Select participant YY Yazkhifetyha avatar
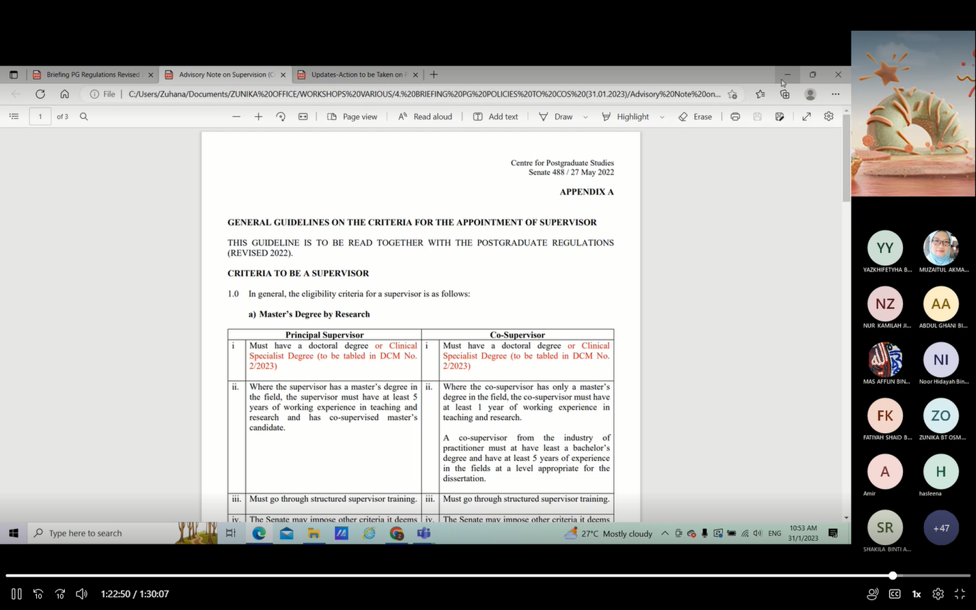 pos(885,247)
